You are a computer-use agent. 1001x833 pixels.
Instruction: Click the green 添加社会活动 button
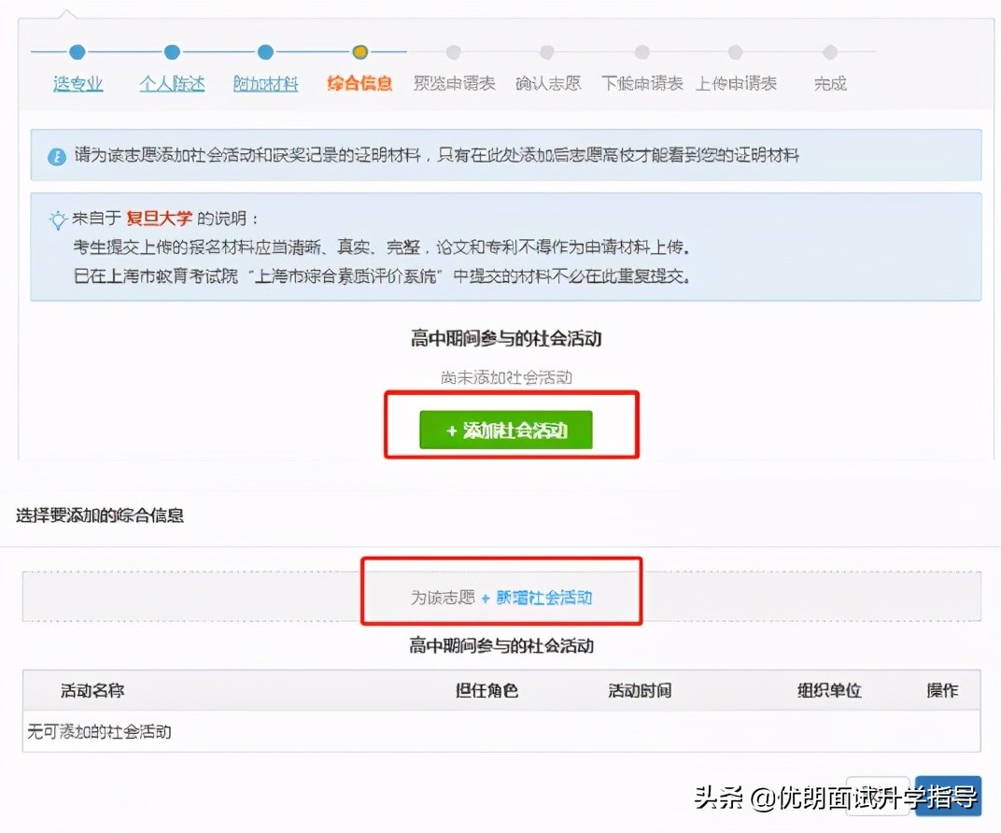[505, 430]
